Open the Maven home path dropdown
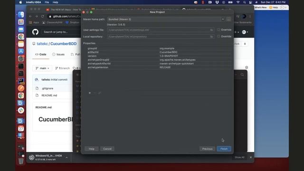The image size is (304, 171). point(223,19)
